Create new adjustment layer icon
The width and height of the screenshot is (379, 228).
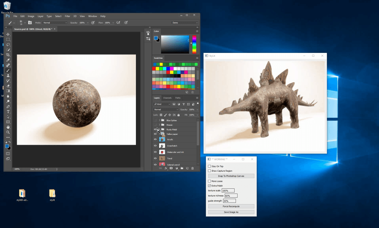pyautogui.click(x=177, y=168)
